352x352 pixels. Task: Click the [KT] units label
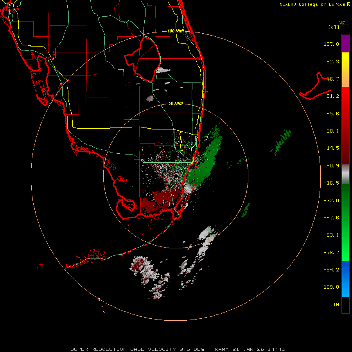pyautogui.click(x=334, y=27)
